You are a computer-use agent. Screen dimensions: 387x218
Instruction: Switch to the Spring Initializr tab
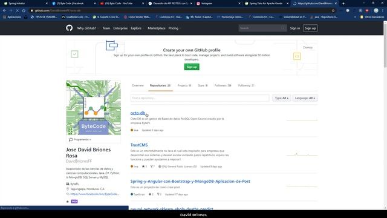pyautogui.click(x=24, y=4)
